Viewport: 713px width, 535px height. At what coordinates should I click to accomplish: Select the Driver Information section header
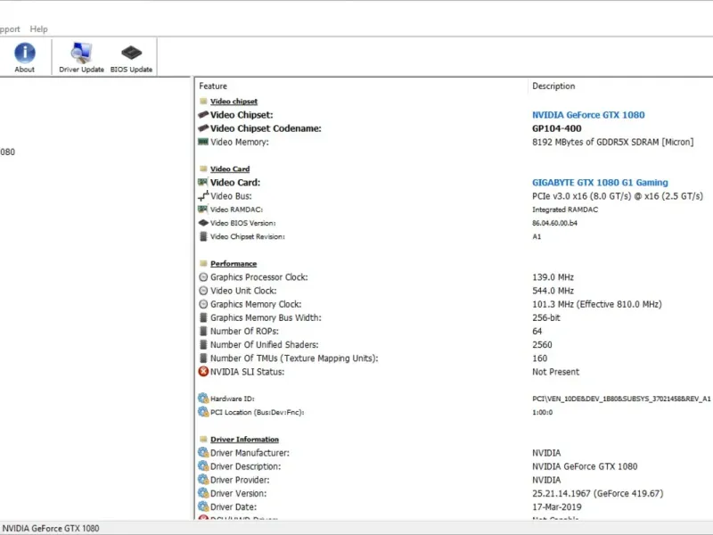(244, 440)
